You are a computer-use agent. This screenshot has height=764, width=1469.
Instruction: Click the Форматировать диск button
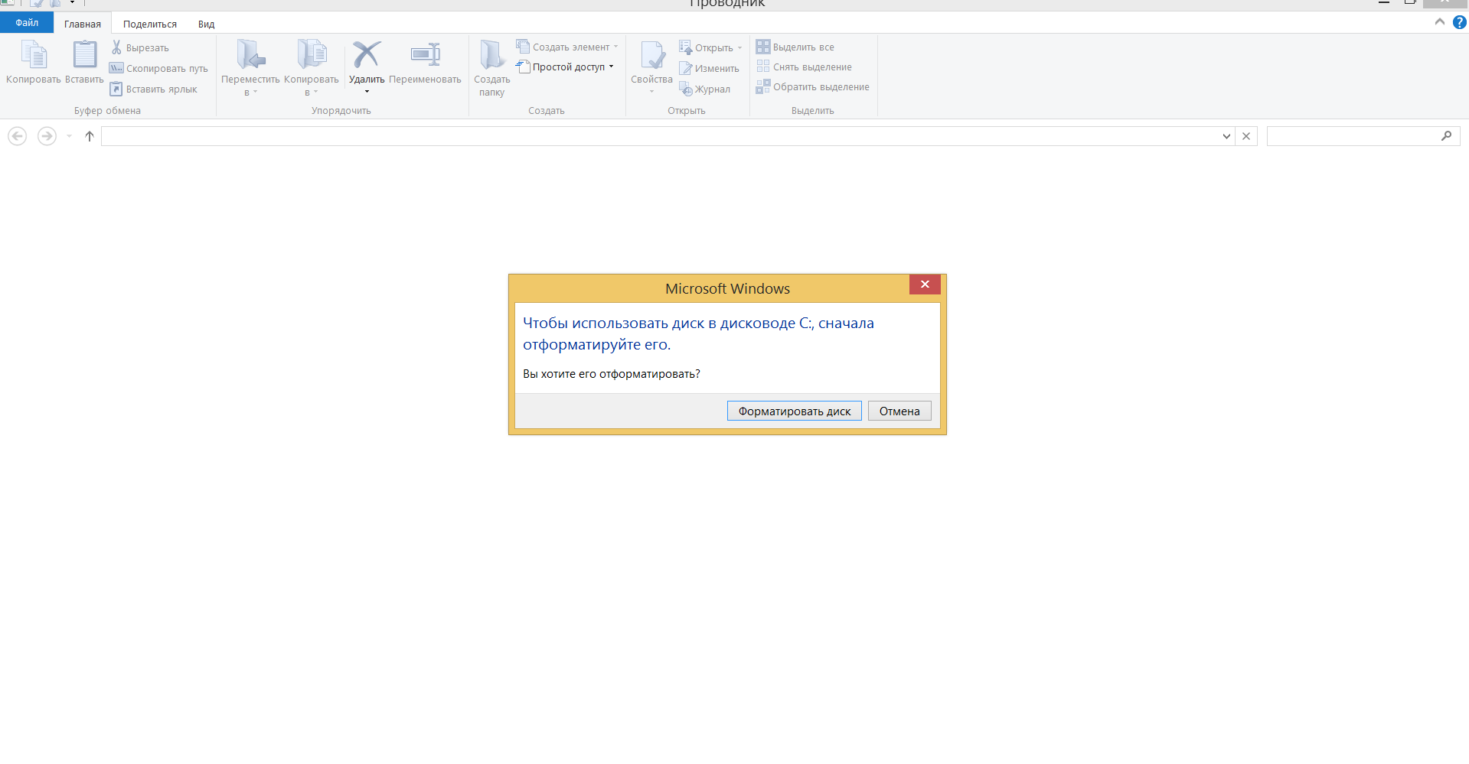795,411
